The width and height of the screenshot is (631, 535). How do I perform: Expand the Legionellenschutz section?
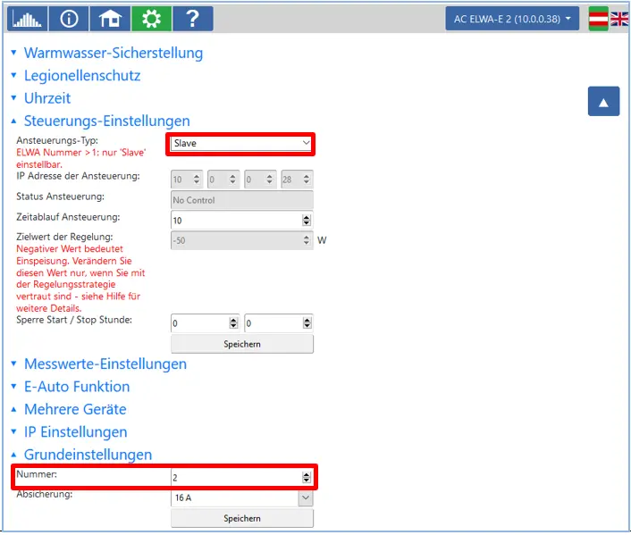(82, 76)
